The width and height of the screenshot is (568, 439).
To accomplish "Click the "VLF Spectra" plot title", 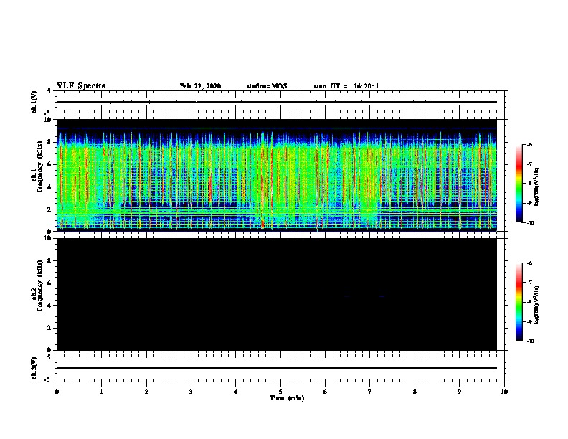I will click(81, 86).
